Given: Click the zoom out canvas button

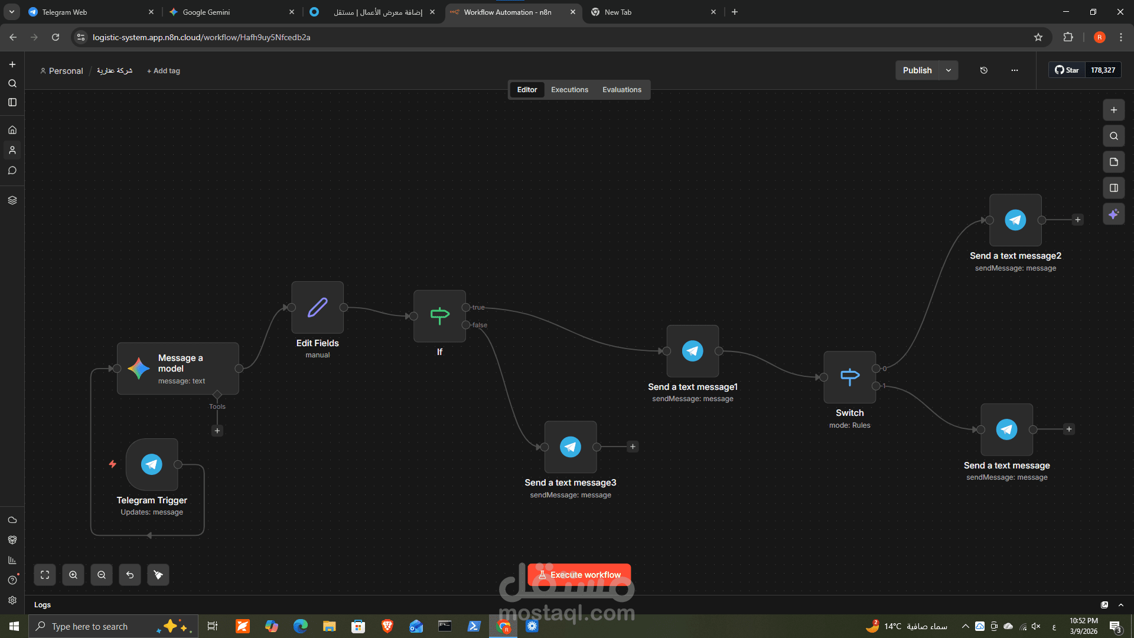Looking at the screenshot, I should pyautogui.click(x=102, y=575).
